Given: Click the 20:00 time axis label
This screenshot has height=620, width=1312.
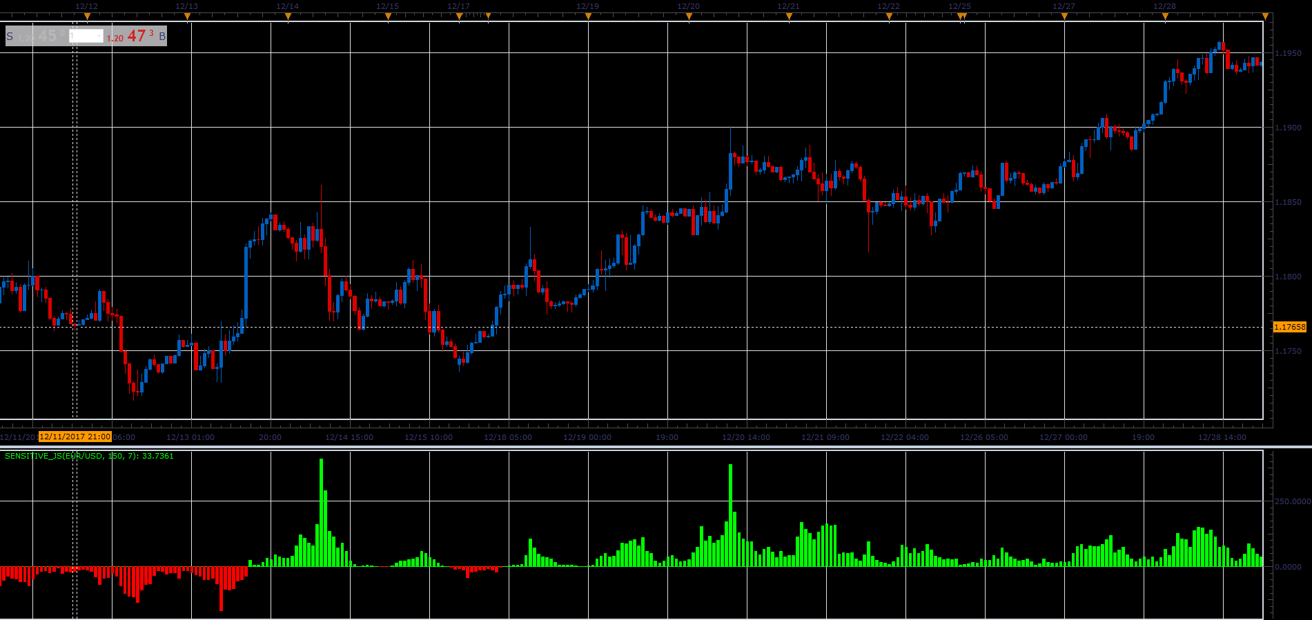Looking at the screenshot, I should point(270,437).
